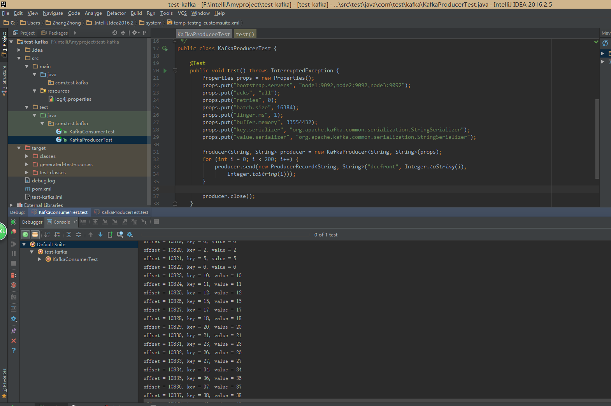Open test history dropdown
The height and width of the screenshot is (406, 611).
pos(120,234)
